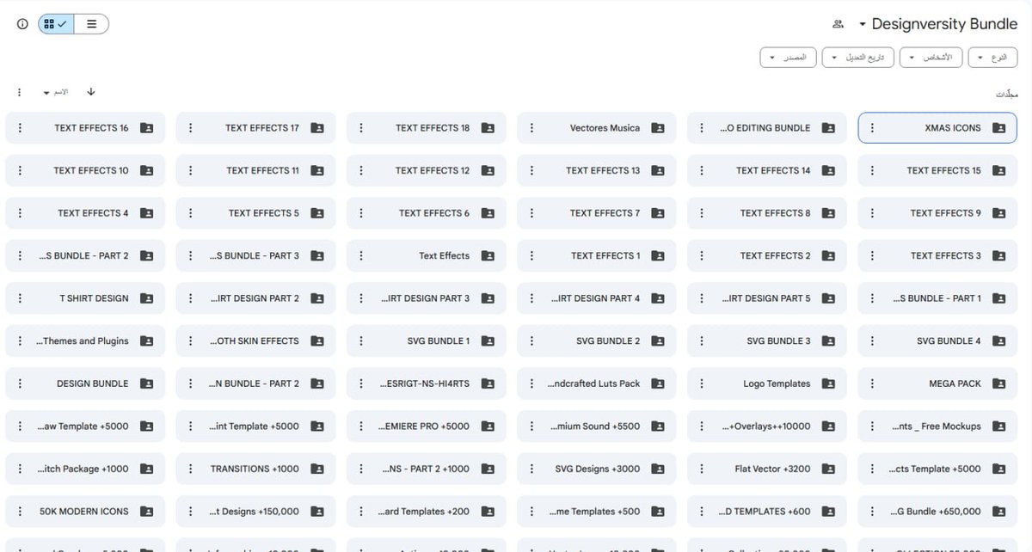Select the ...IRT DESIGN PART 4 folder
The image size is (1032, 552).
[x=597, y=298]
